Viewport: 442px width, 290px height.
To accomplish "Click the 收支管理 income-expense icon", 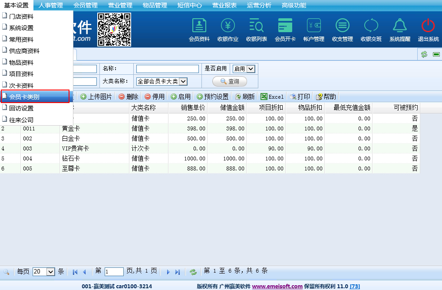I will coord(342,30).
